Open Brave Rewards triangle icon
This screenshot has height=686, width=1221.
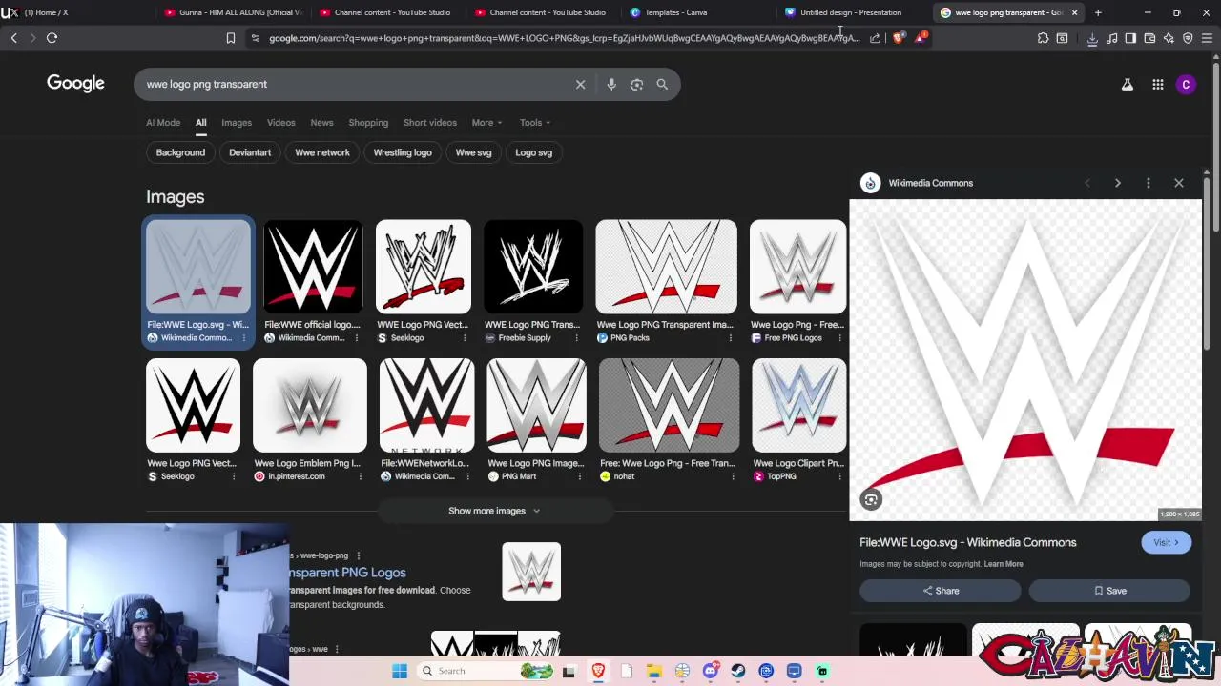tap(921, 38)
